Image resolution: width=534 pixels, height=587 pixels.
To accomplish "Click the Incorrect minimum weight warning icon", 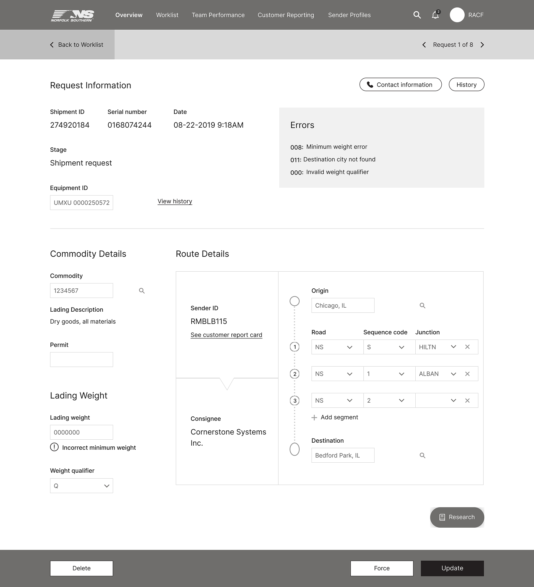I will 54,447.
